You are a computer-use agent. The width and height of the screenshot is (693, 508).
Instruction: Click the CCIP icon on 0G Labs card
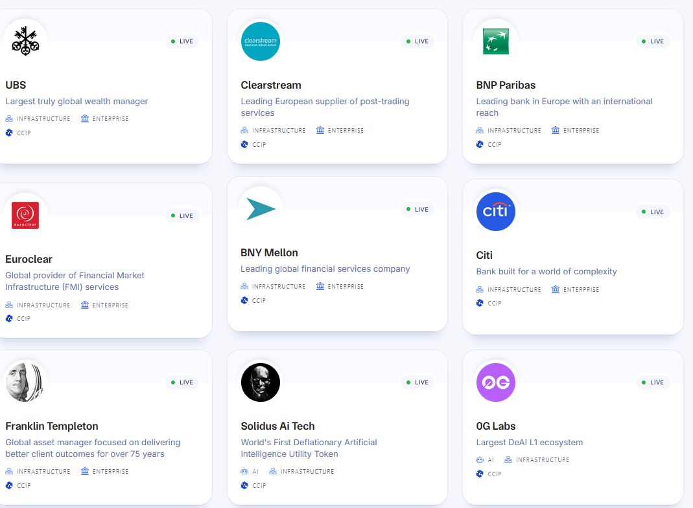[480, 474]
